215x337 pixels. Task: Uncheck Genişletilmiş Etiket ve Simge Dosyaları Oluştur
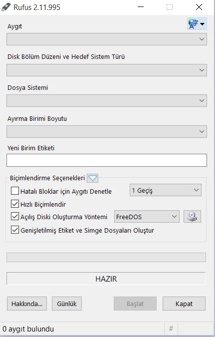pyautogui.click(x=15, y=230)
